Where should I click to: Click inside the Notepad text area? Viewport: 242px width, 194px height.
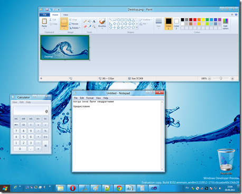(x=117, y=136)
